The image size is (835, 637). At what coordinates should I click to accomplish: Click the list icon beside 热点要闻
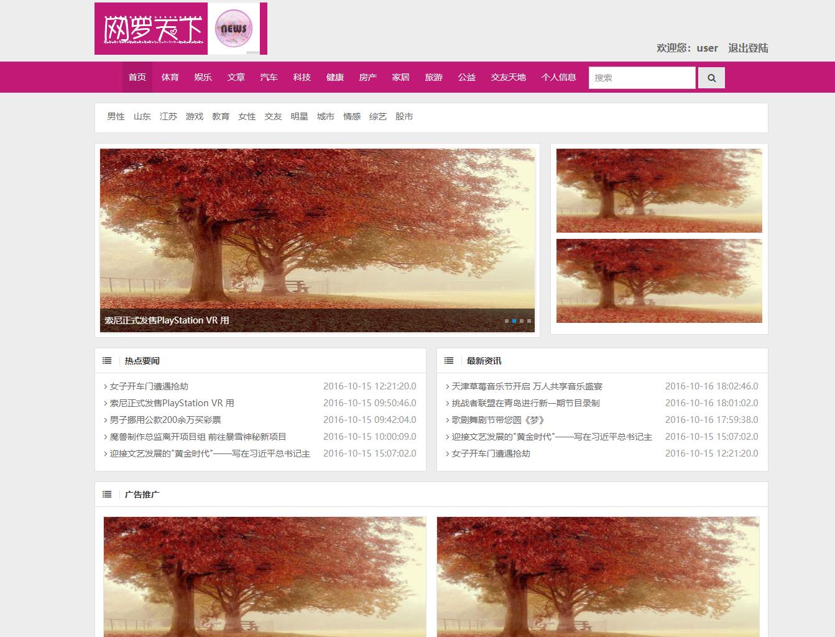tap(107, 360)
